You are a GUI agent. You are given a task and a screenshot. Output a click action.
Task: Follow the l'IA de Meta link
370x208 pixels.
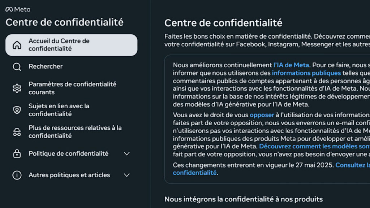pos(291,65)
